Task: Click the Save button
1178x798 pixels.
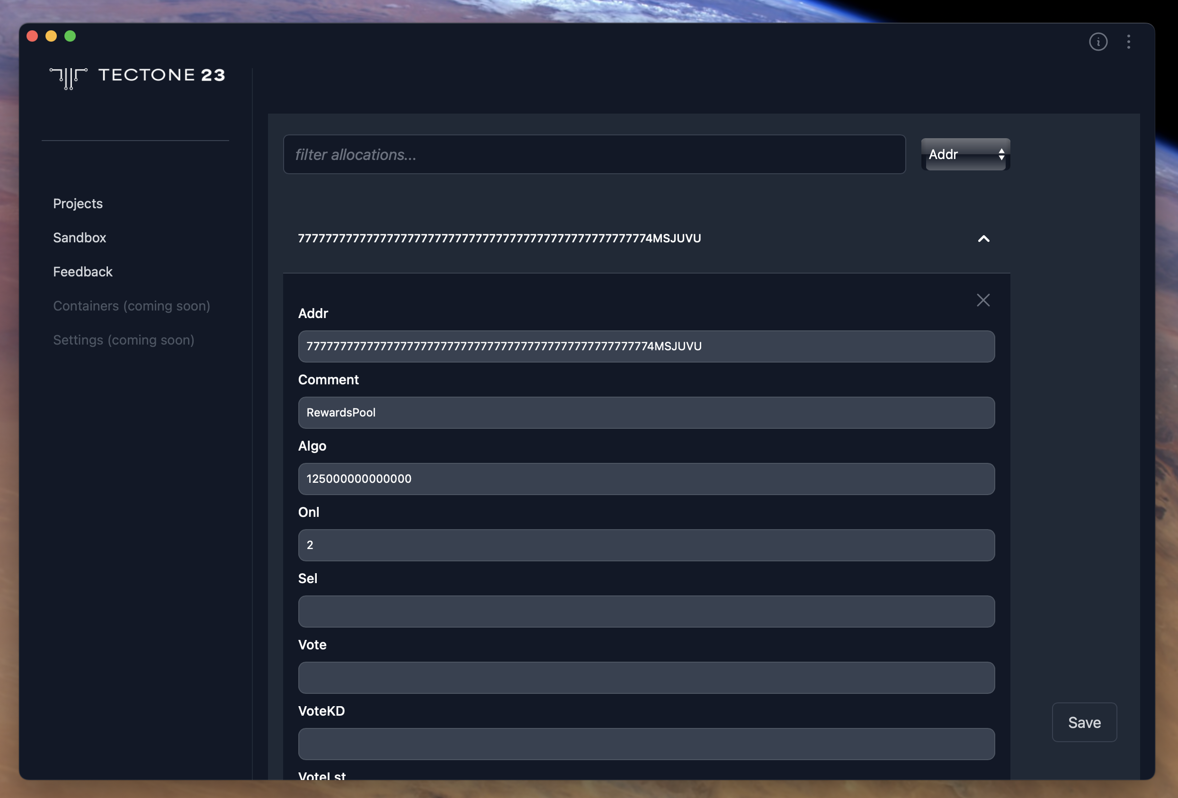Action: 1084,722
